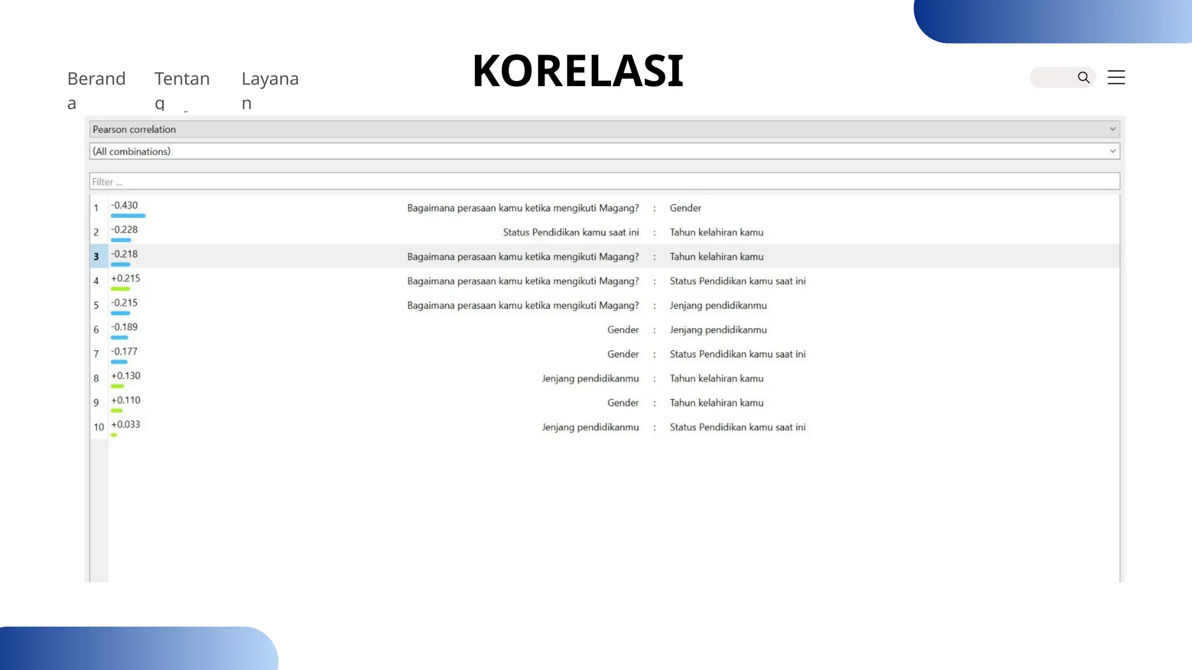Viewport: 1192px width, 670px height.
Task: Click the blue bar under -0.430
Action: tap(128, 216)
